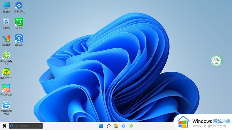Launch the iQIYI video app shortcut
Screen dimensions: 232x130
click(x=19, y=24)
